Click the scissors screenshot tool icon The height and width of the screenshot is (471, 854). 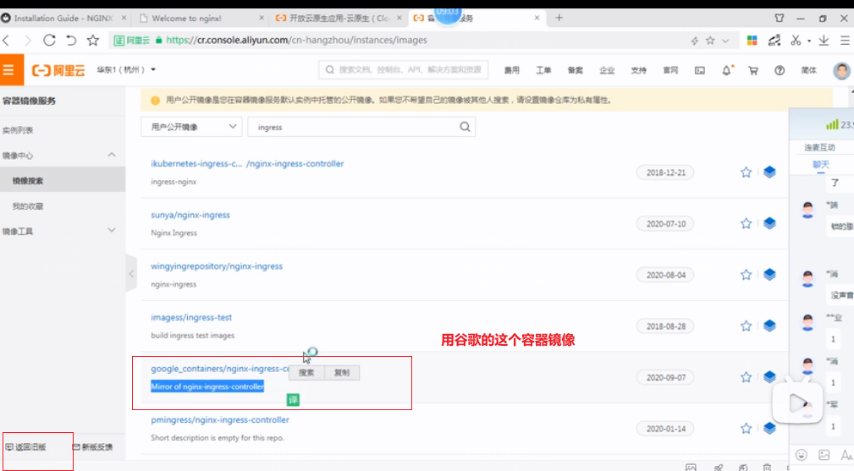tap(796, 41)
